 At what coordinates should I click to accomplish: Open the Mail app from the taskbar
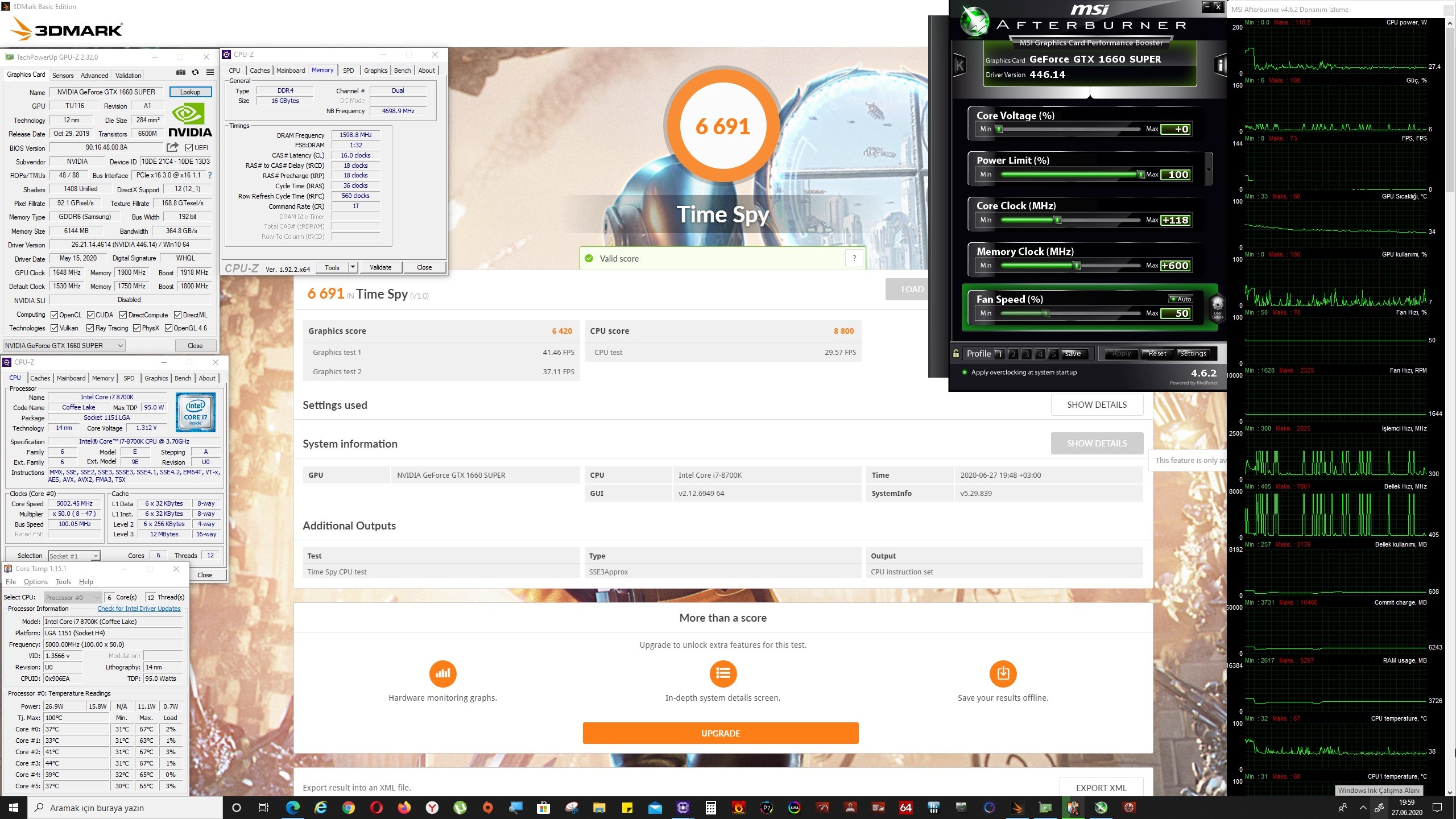pos(655,808)
